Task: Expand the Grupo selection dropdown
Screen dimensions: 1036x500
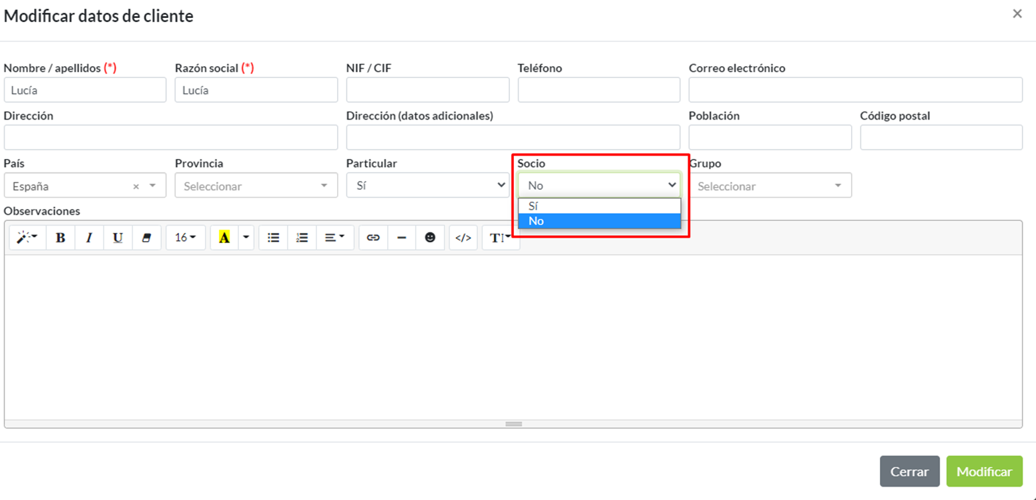Action: pos(770,186)
